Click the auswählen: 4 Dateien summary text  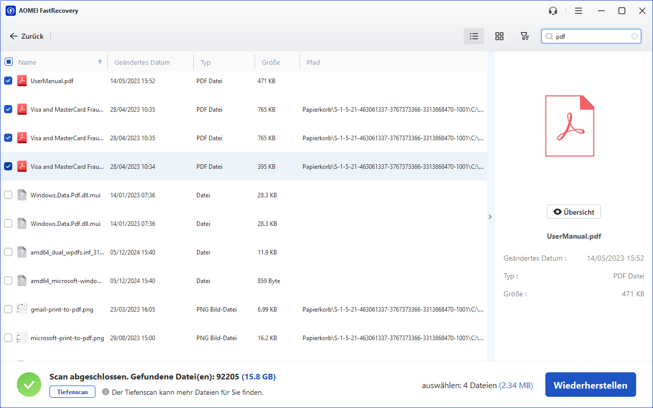point(459,386)
